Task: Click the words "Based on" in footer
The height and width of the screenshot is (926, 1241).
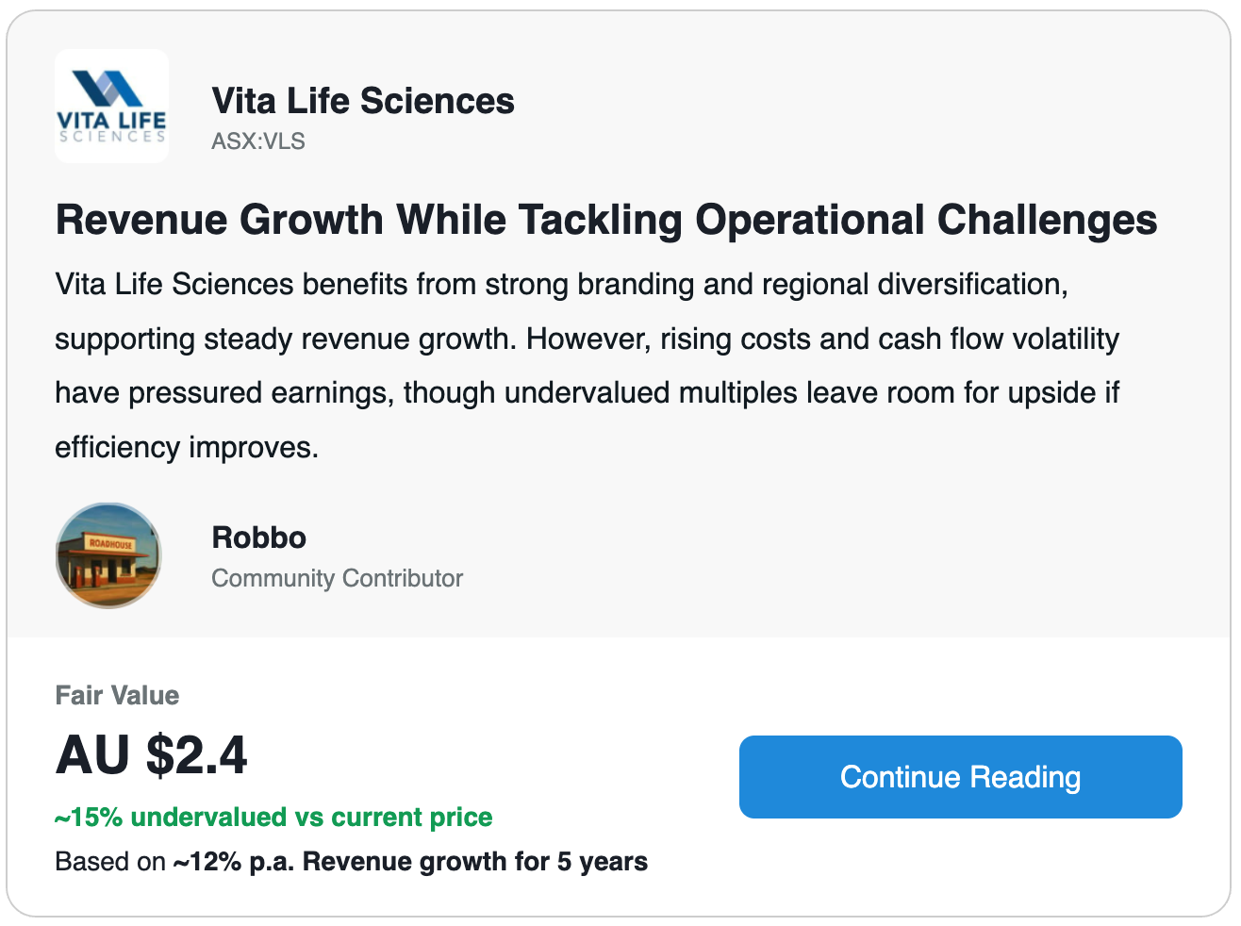Action: point(110,862)
